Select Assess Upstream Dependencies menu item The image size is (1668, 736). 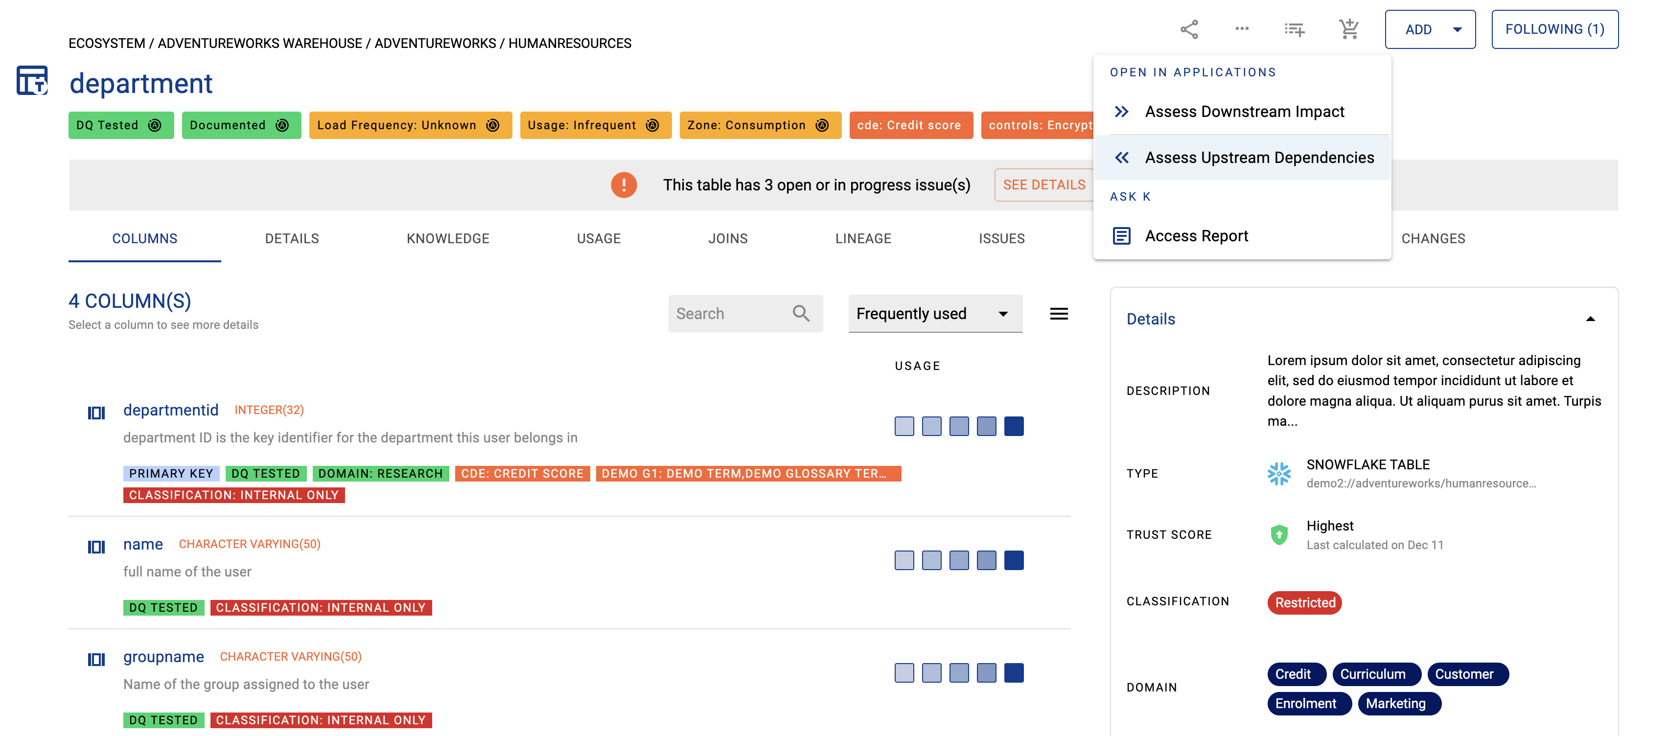tap(1258, 157)
